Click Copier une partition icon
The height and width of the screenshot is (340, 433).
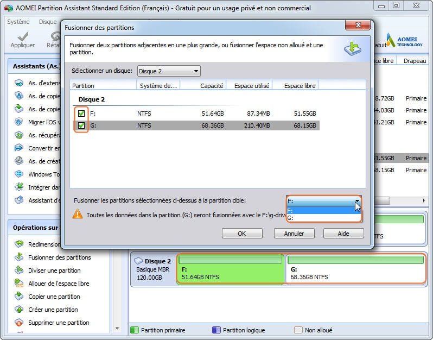tap(19, 296)
